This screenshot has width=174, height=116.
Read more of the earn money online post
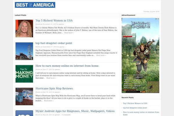51,78
